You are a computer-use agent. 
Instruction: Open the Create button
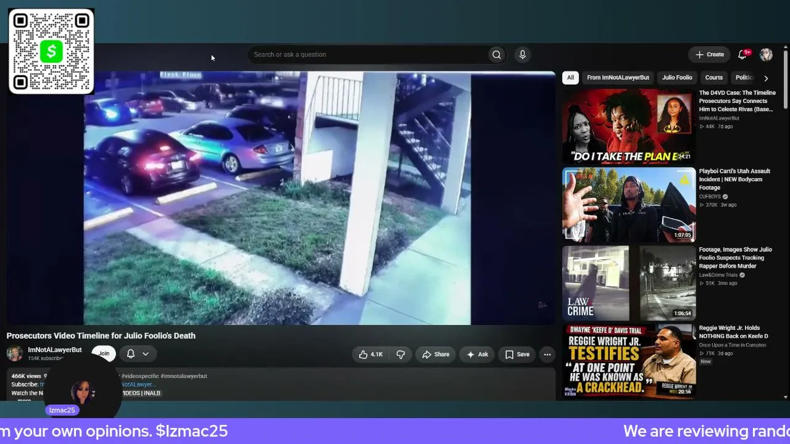(x=710, y=55)
